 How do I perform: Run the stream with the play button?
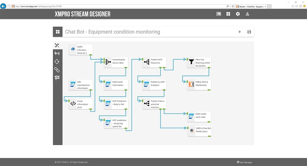click(240, 32)
